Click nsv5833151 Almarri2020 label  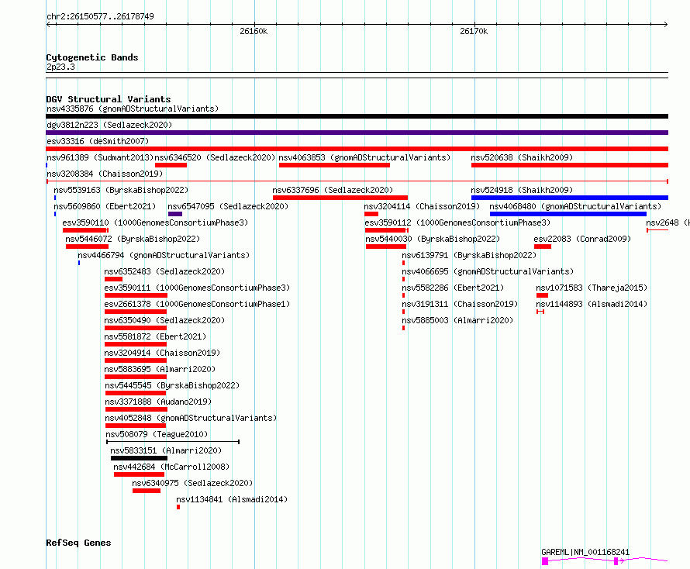click(x=166, y=450)
